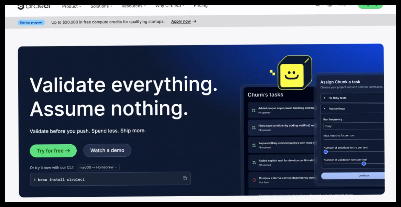Click the Startup program badge
401x207 pixels.
(x=31, y=22)
